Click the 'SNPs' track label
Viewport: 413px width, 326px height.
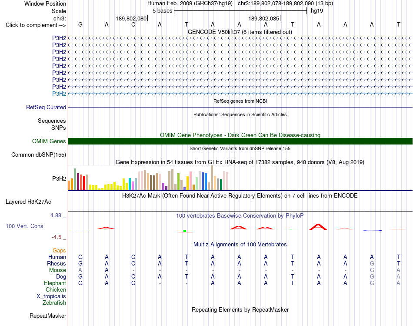tap(59, 128)
